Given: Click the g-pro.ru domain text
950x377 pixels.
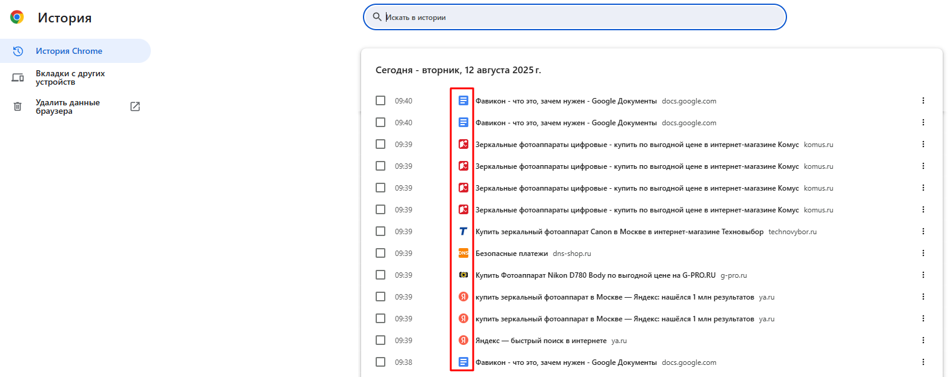Looking at the screenshot, I should [x=734, y=275].
